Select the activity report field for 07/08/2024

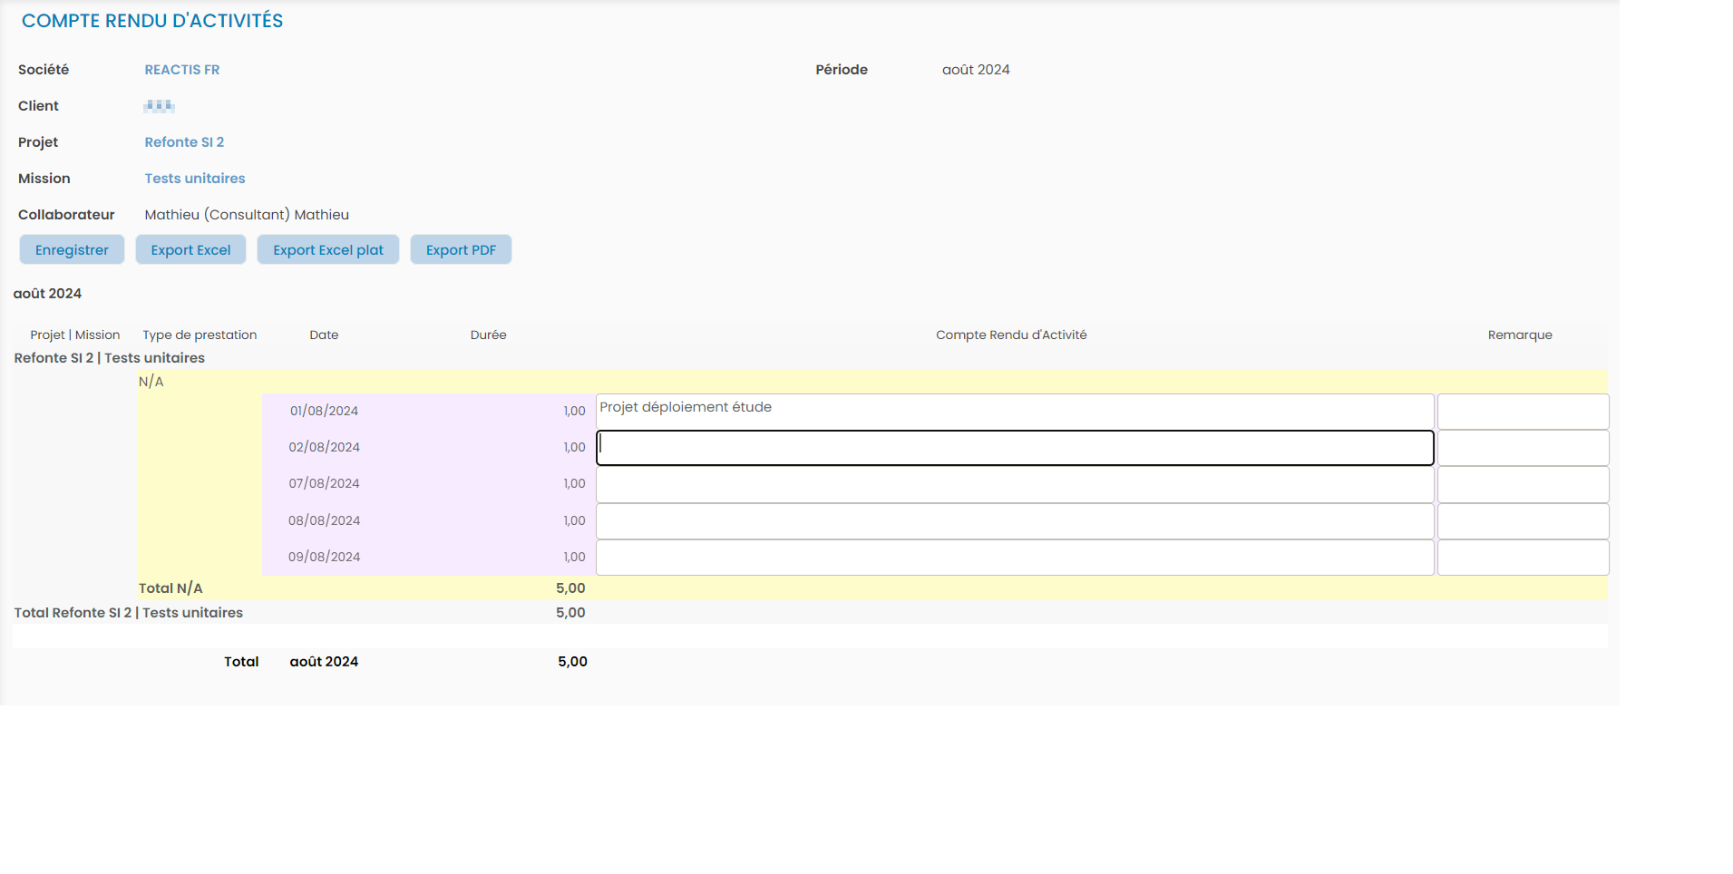point(1014,485)
